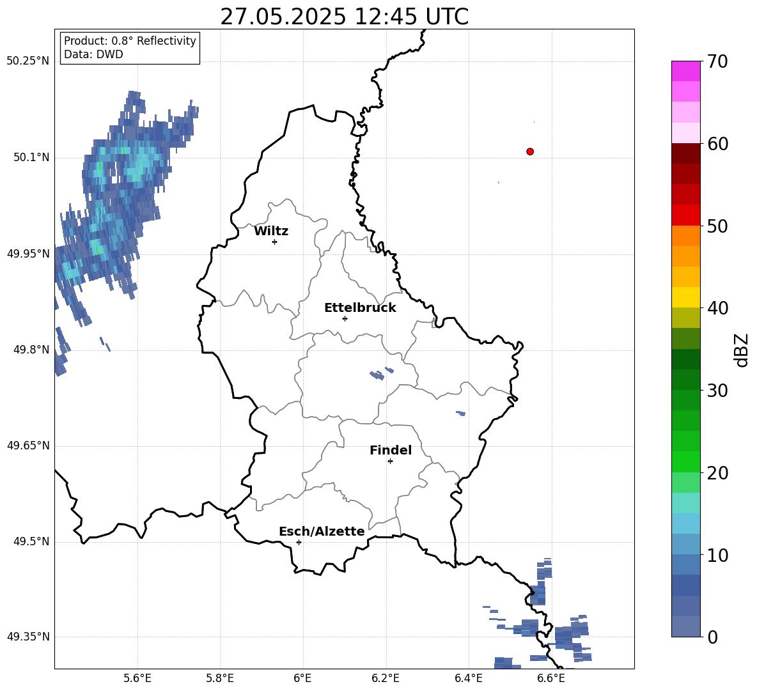Click the title 27.05.2025 12:45 UTC
Image resolution: width=757 pixels, height=691 pixels.
pos(344,17)
